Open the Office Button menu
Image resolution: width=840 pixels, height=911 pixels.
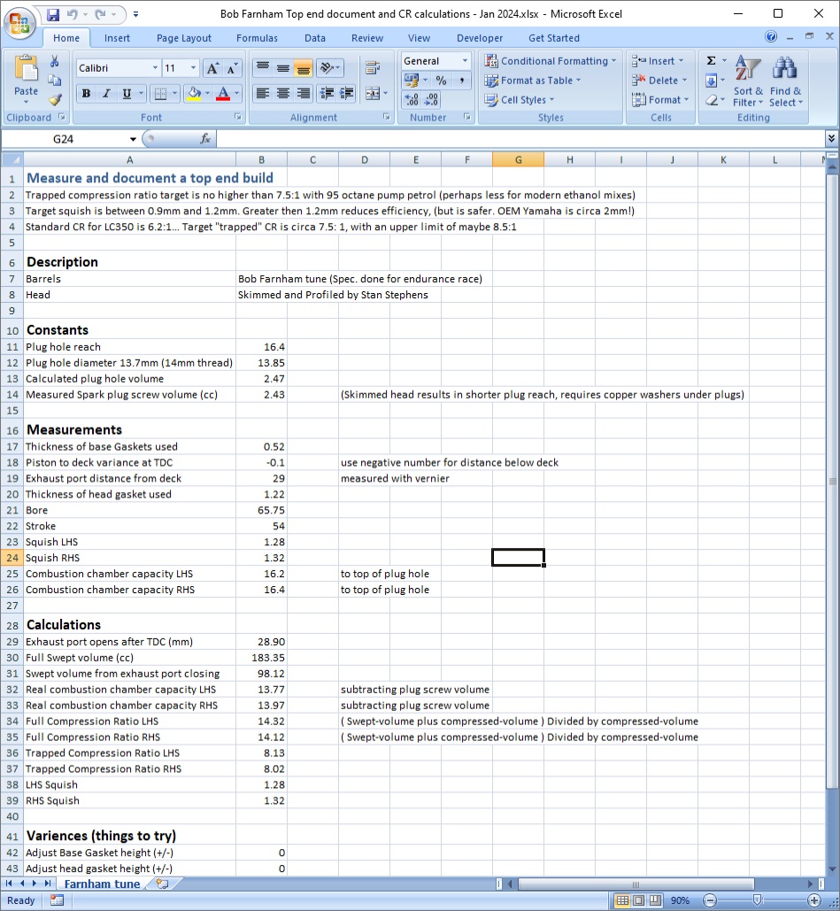(x=19, y=23)
